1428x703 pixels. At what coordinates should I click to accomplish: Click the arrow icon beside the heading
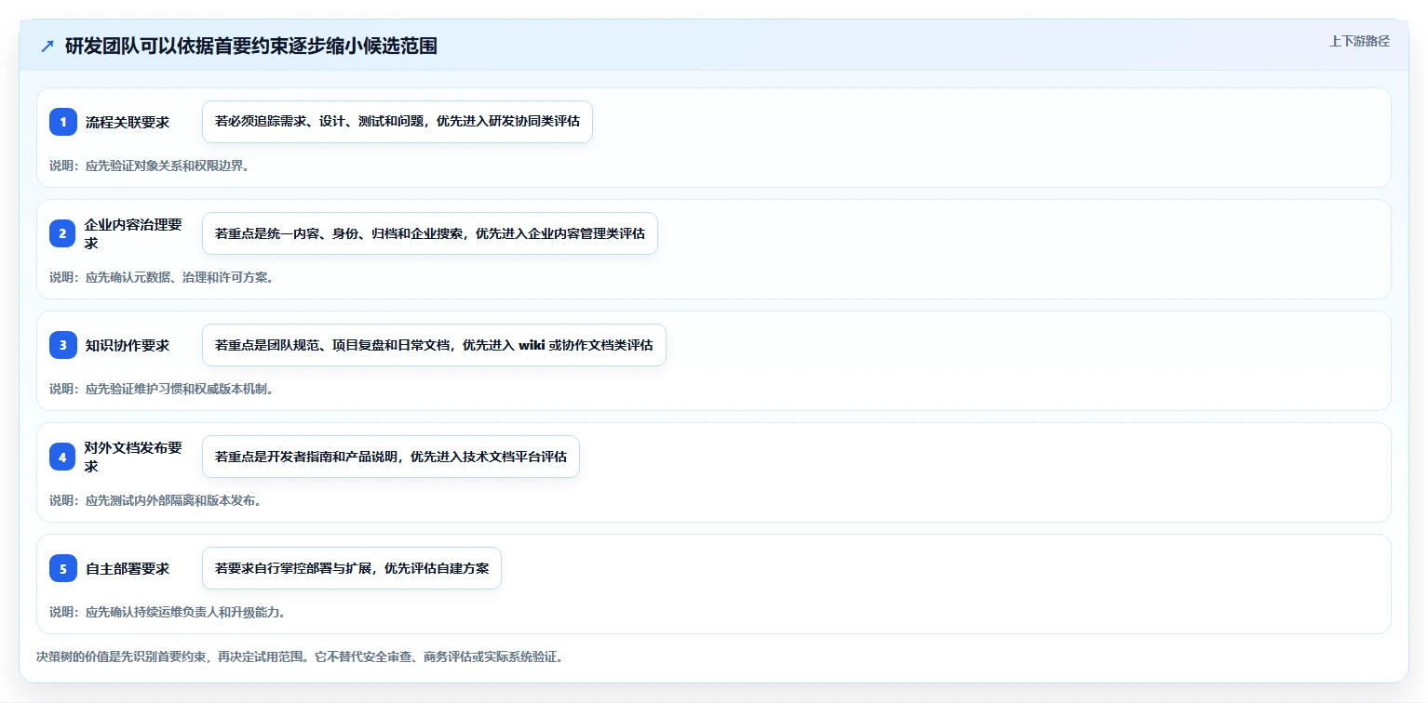(x=47, y=46)
